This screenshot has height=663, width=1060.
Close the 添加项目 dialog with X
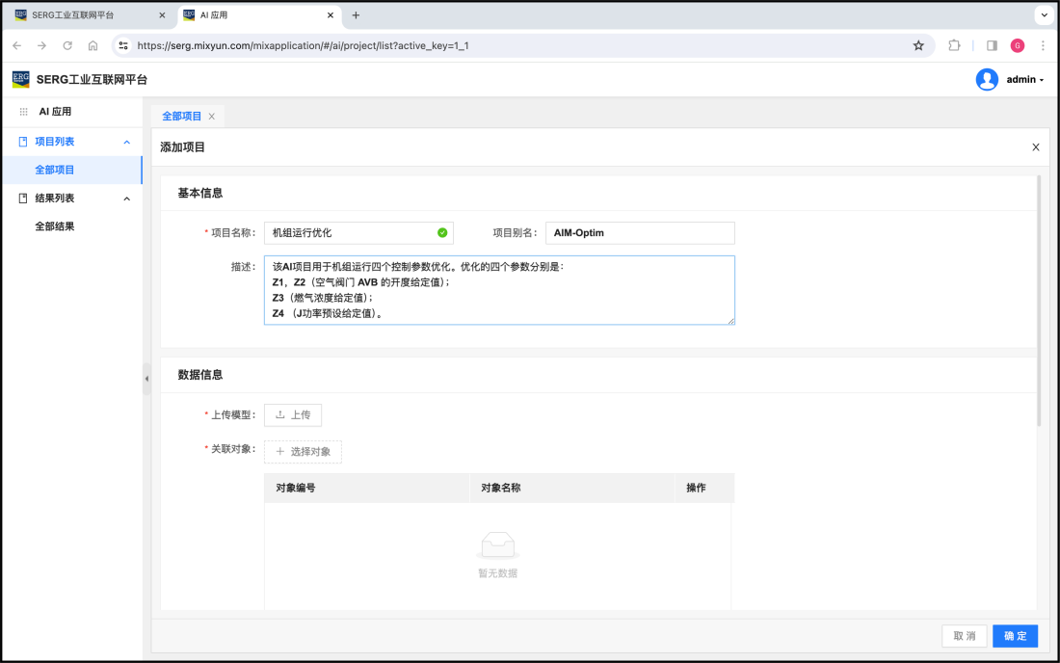[x=1036, y=147]
